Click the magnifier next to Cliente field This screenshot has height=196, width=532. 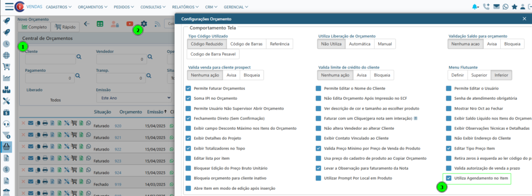pos(79,57)
